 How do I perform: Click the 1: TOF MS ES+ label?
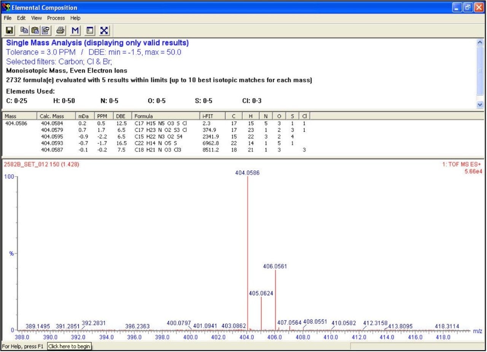tap(462, 164)
